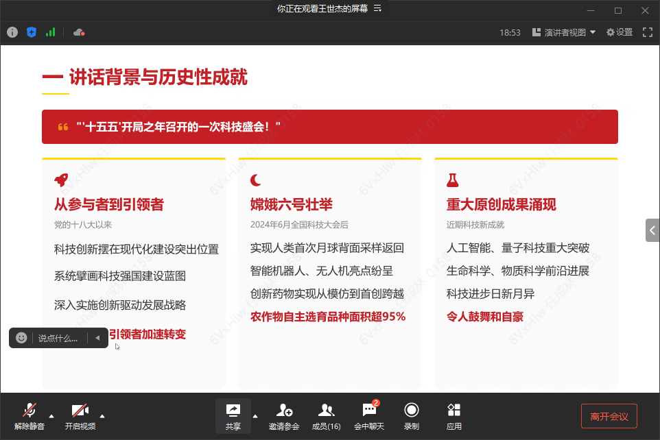Check the green network signal bars
Screen dimensions: 660x440
pyautogui.click(x=51, y=32)
